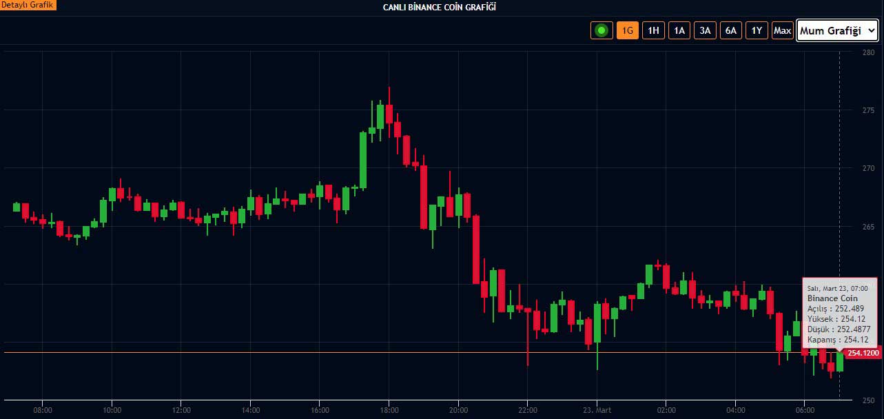Click the Düşük : 252.4877 tooltip value
Viewport: 884px width, 419px height.
point(839,329)
